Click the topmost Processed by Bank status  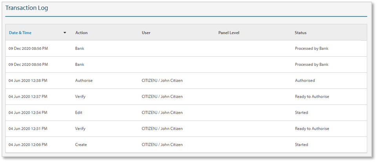(311, 49)
